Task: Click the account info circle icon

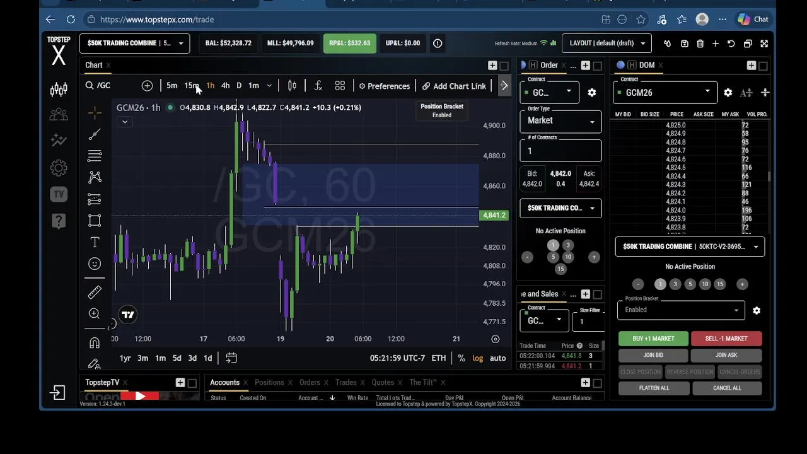Action: [438, 44]
